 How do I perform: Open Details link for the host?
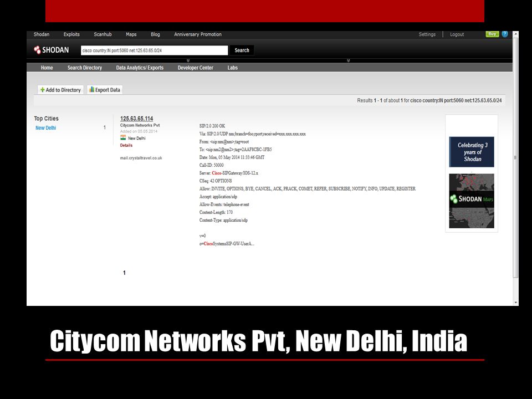pyautogui.click(x=126, y=145)
